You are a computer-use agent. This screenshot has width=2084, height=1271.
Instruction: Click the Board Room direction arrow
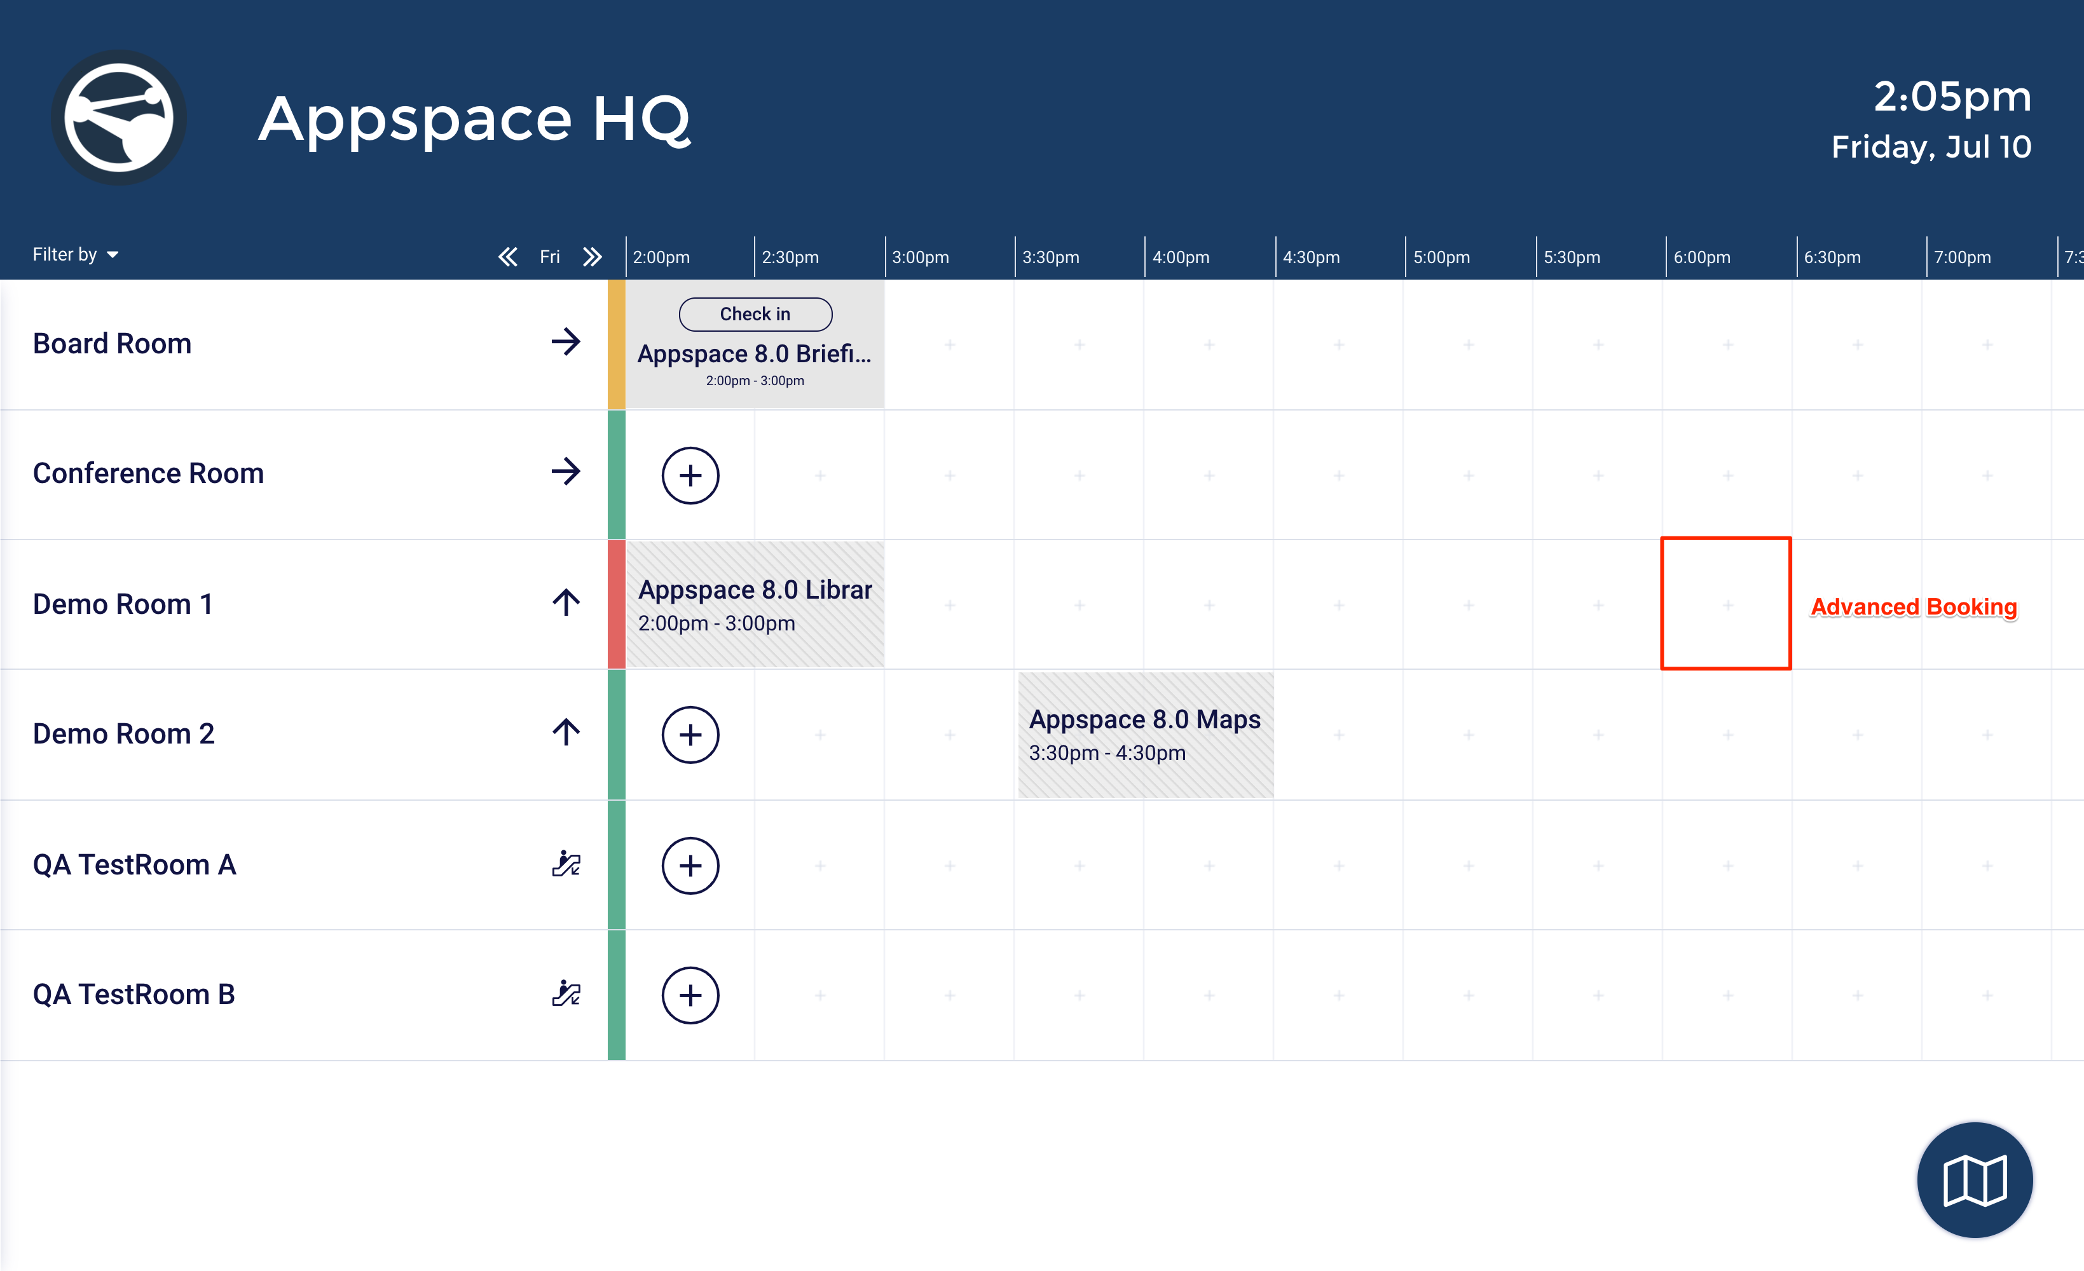(x=566, y=342)
